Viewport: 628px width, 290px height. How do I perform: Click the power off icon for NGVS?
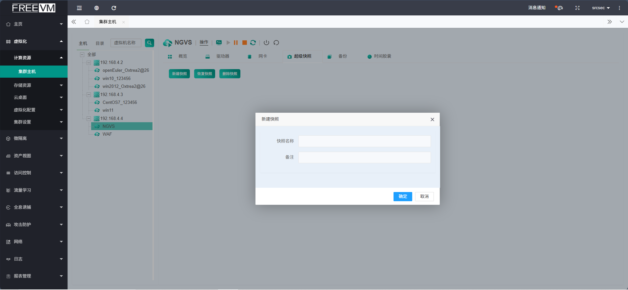[266, 43]
